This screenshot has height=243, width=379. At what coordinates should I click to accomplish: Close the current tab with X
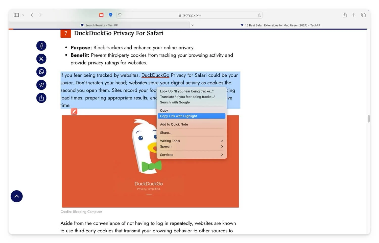pyautogui.click(x=193, y=25)
